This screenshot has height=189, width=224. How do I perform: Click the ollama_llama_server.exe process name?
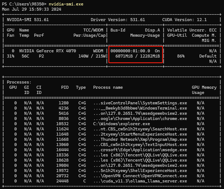tap(140, 181)
